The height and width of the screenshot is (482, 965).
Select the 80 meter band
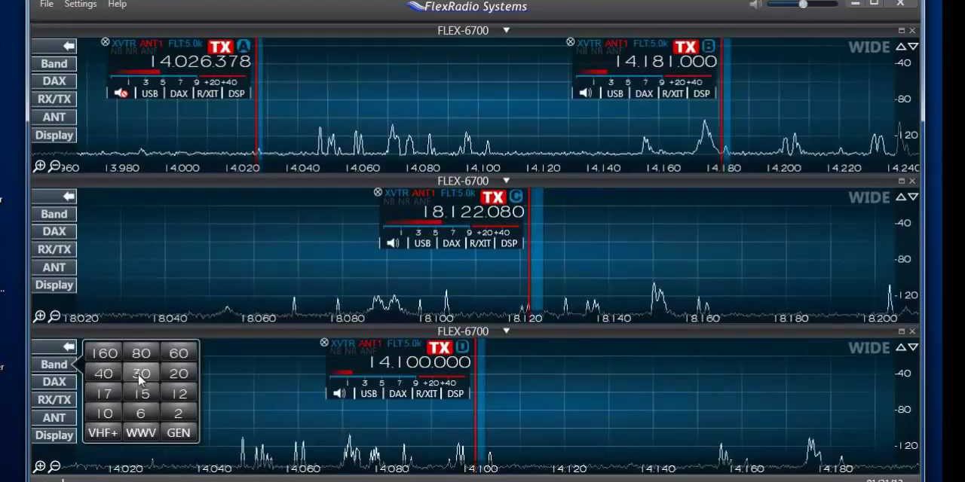(141, 353)
